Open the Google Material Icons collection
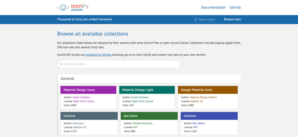The height and width of the screenshot is (137, 298). pos(208,90)
